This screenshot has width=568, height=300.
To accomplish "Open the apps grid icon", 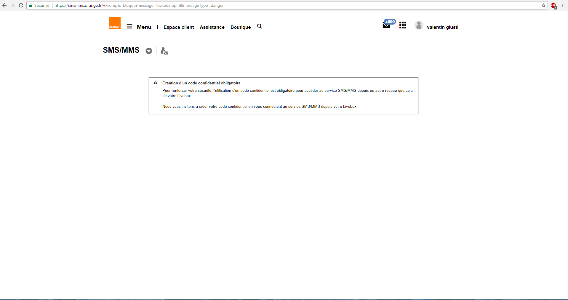I will [x=403, y=25].
